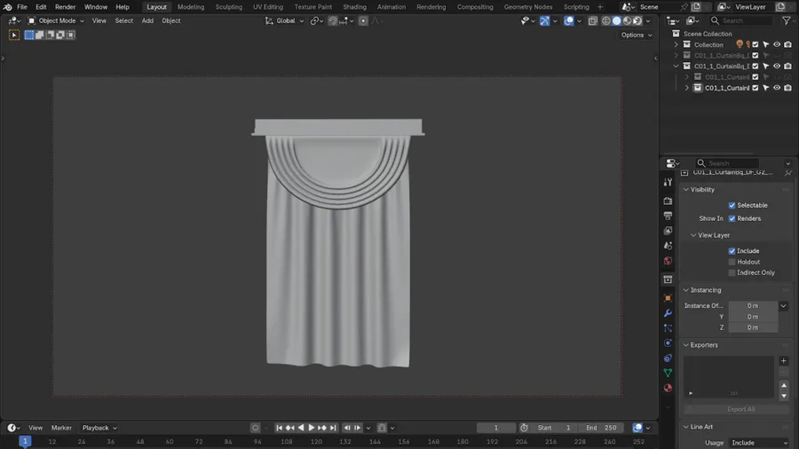
Task: Switch to the Sculpting workspace tab
Action: coord(228,7)
